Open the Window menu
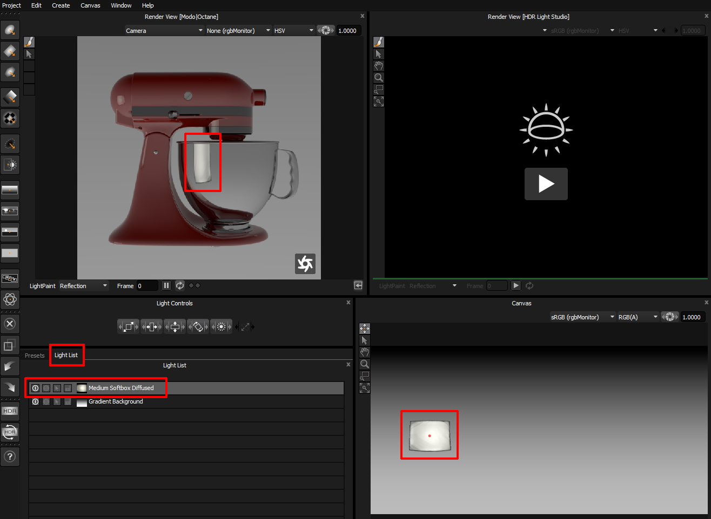The height and width of the screenshot is (519, 711). coord(121,5)
